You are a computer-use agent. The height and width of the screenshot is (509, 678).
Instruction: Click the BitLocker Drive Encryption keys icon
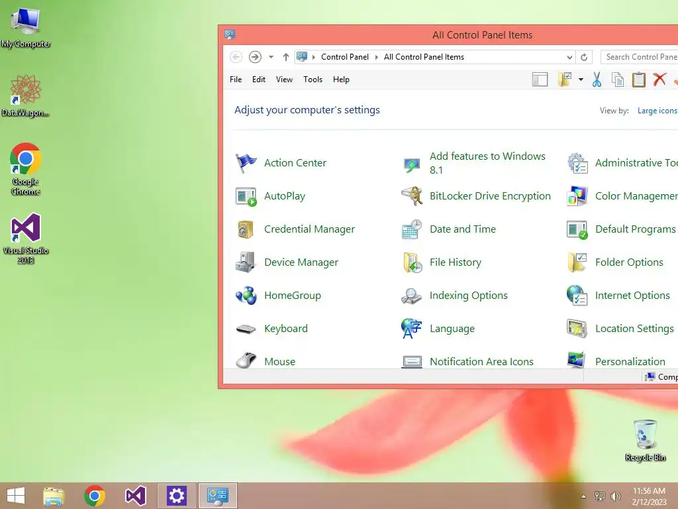412,196
